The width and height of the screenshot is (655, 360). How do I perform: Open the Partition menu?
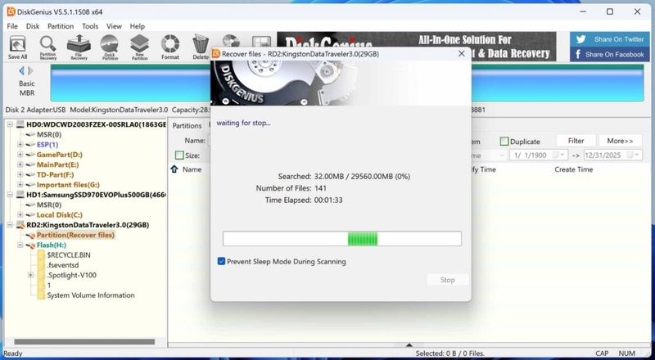61,26
